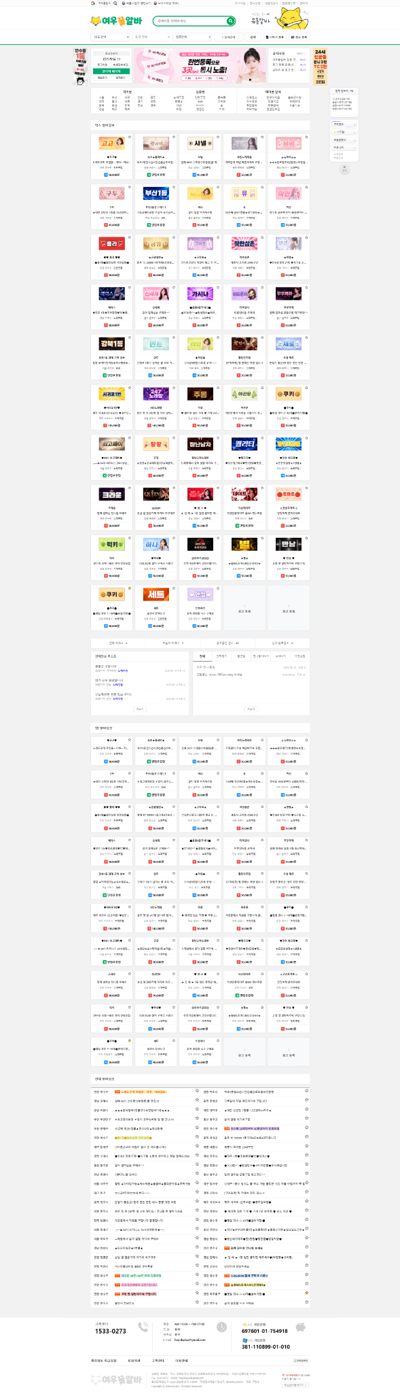Click the pagination dots on the main banner
The width and height of the screenshot is (400, 1392).
(255, 80)
